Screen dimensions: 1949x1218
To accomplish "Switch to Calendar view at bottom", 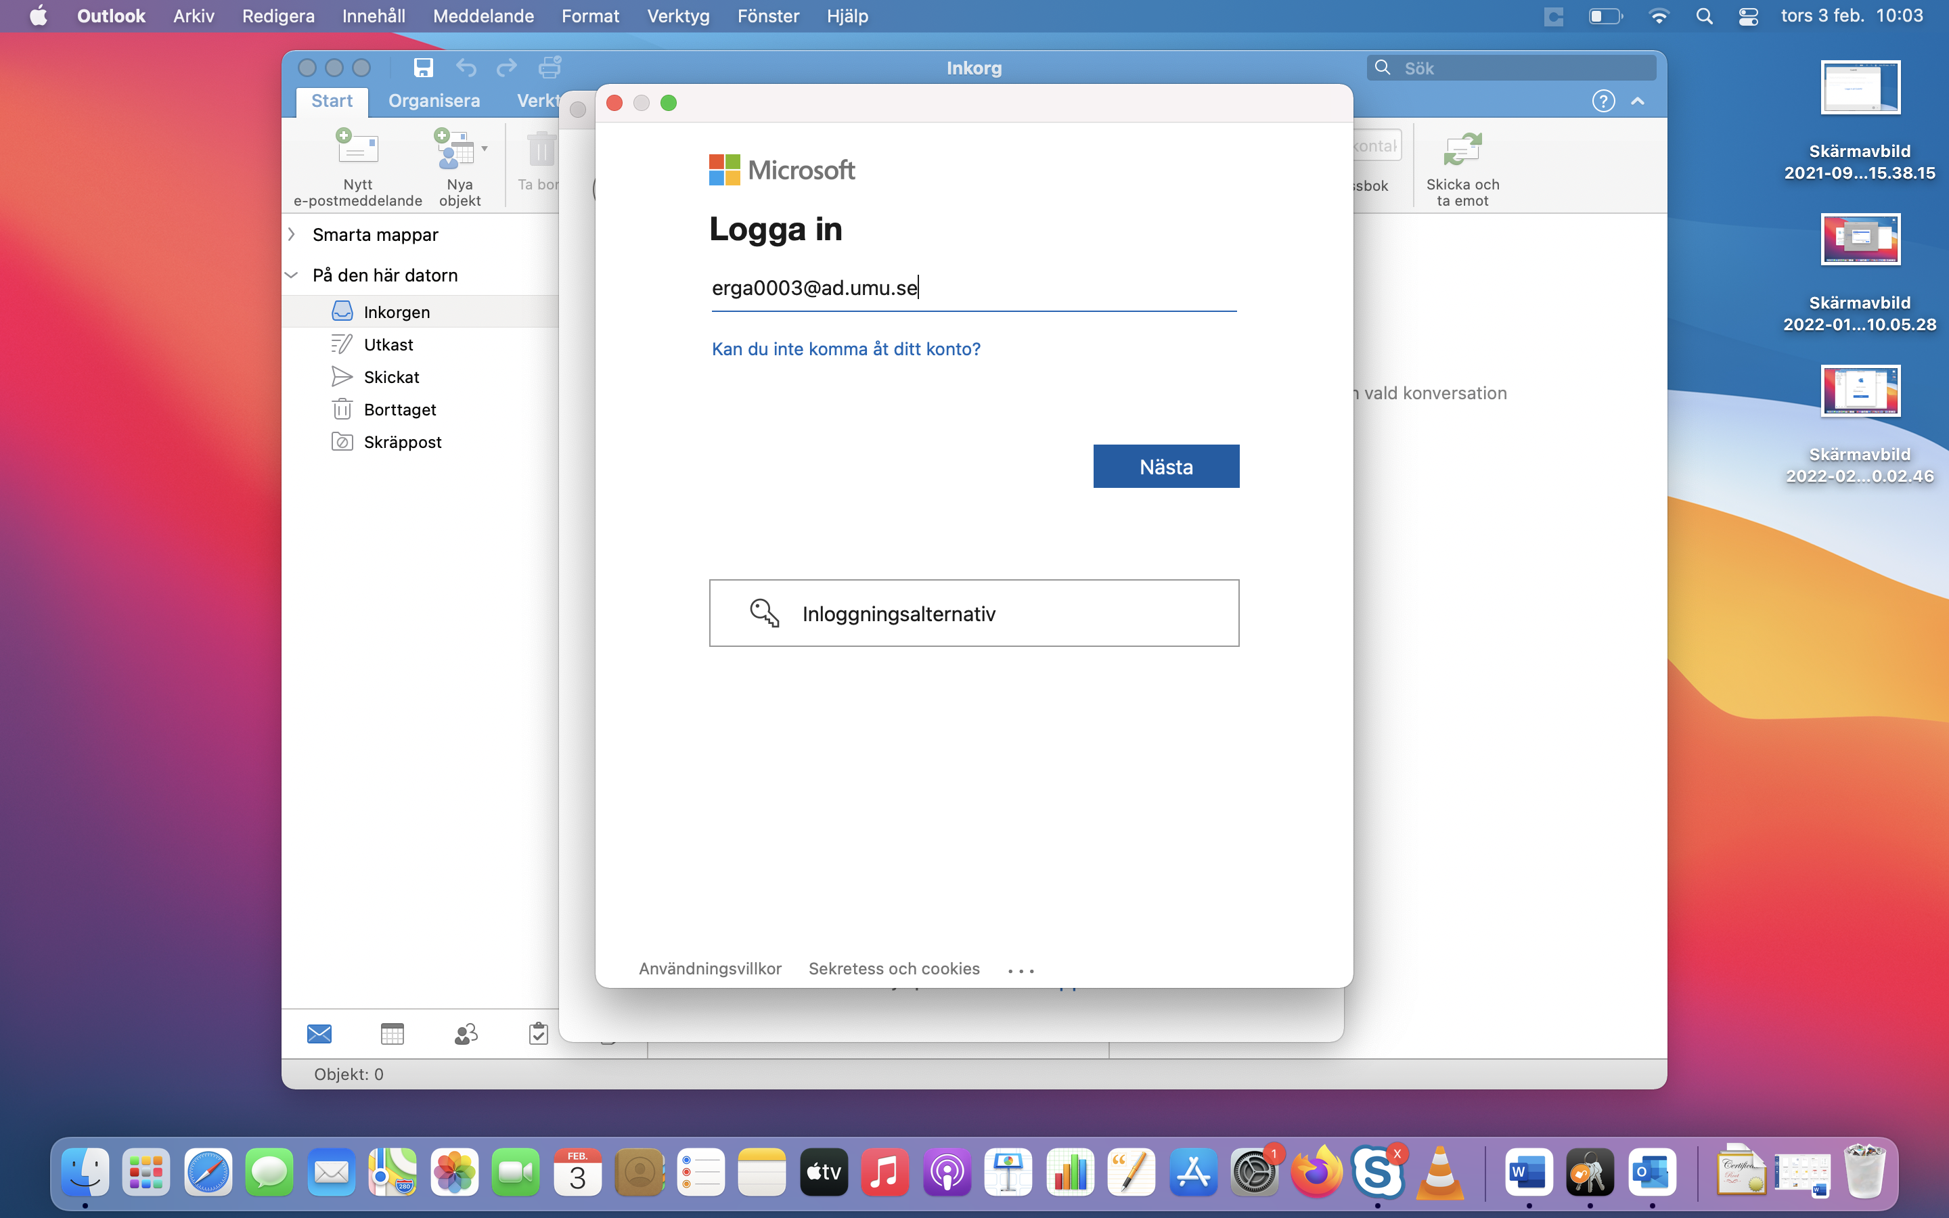I will pos(393,1033).
